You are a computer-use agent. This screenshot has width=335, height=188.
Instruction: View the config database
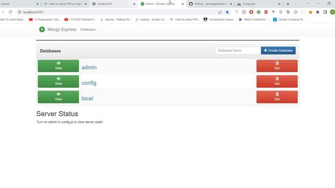pos(58,81)
